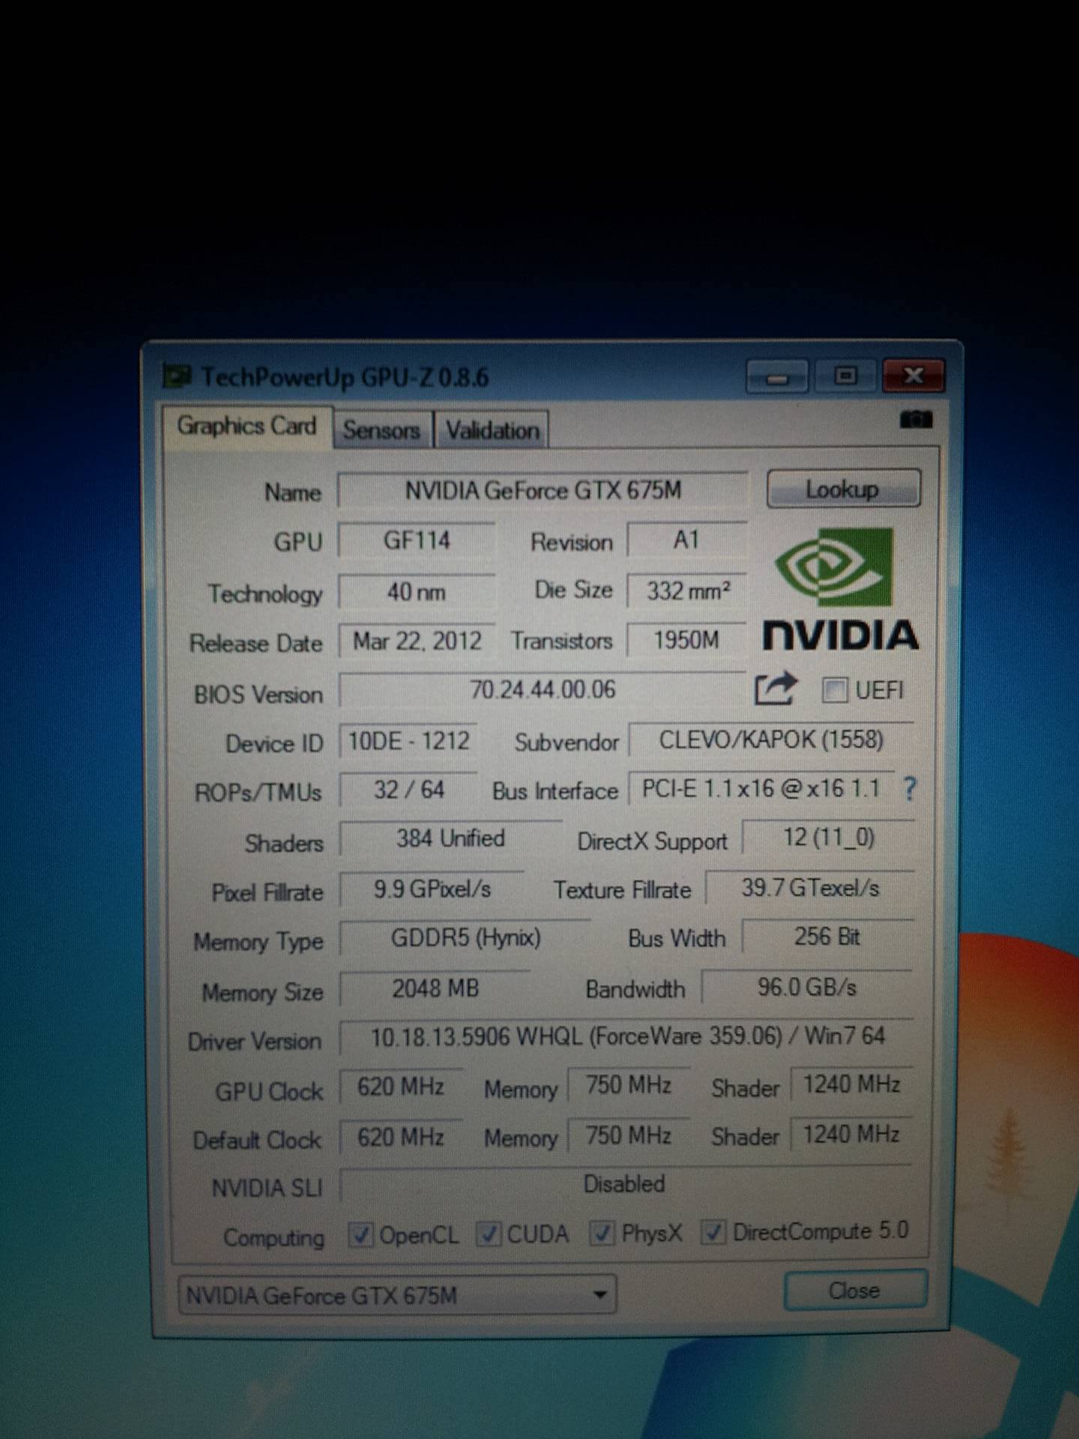Click the Die Size field 332 mm²
This screenshot has width=1079, height=1439.
[x=686, y=591]
